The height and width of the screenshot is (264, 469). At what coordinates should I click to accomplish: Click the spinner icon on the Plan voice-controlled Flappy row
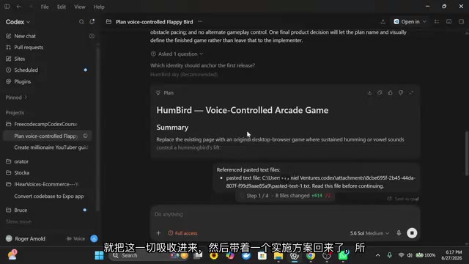point(86,136)
